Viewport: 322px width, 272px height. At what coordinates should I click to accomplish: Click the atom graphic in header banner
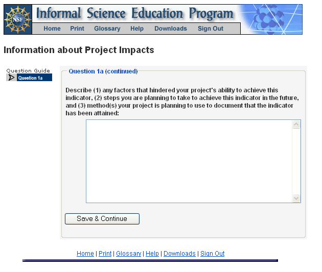point(270,19)
